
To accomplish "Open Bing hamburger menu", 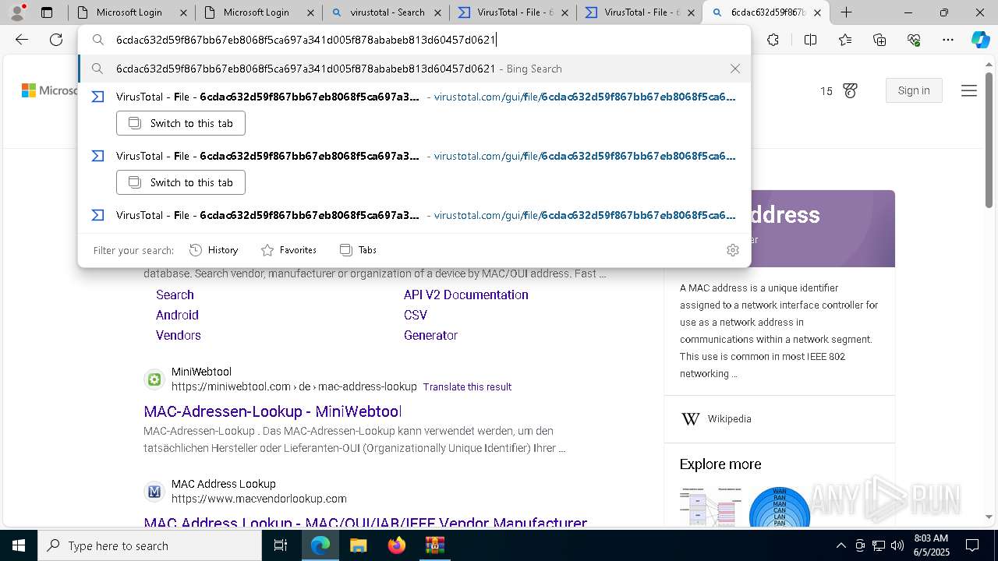I will (x=969, y=91).
